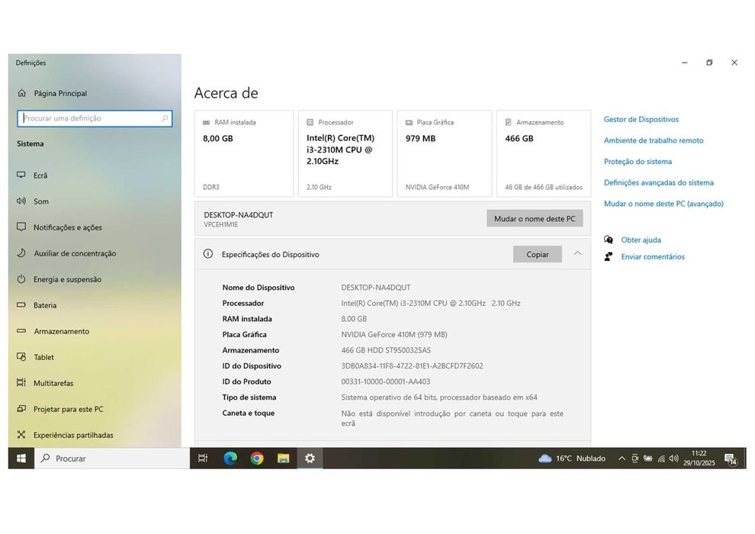The width and height of the screenshot is (755, 534).
Task: Click the Notificações e ações icon
Action: (21, 227)
